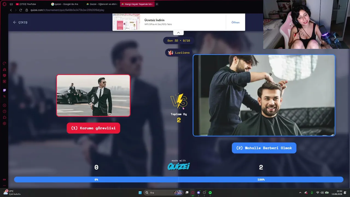Select the bodyguard photo card

coord(93,95)
